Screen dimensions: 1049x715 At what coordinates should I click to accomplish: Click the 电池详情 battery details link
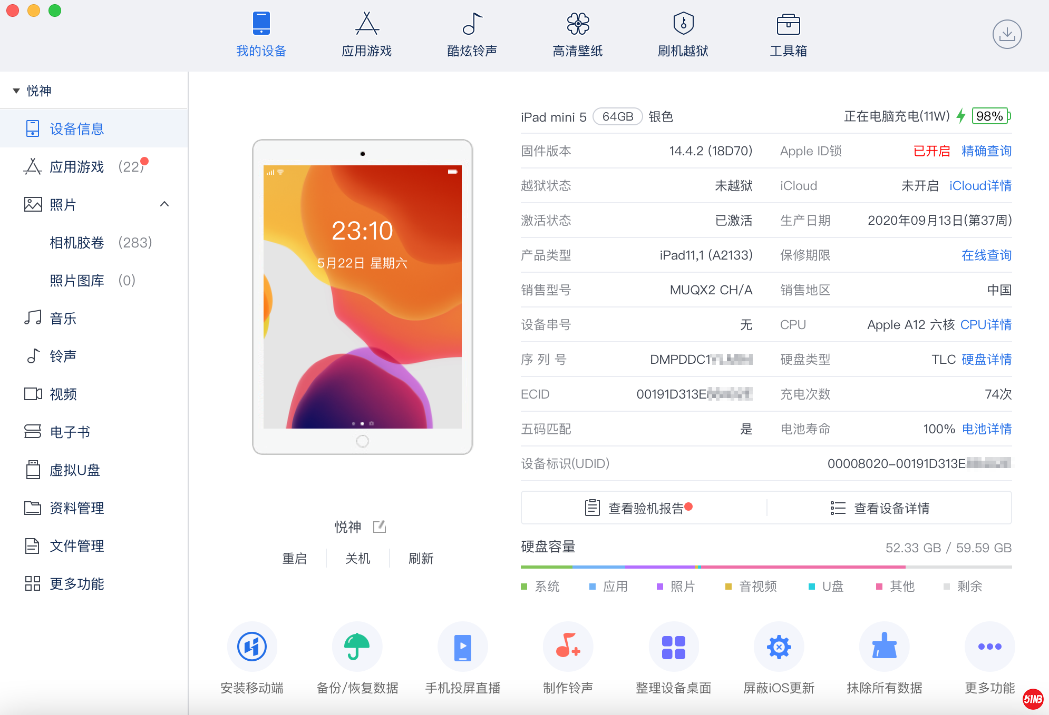[986, 429]
